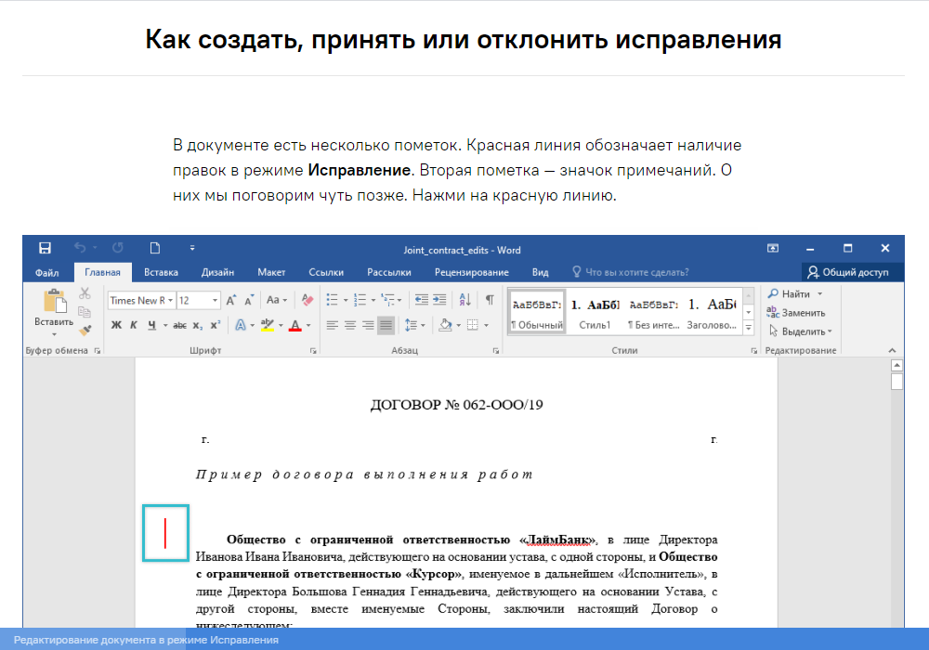The height and width of the screenshot is (650, 929).
Task: Switch to the Рецензирование tab
Action: (471, 272)
